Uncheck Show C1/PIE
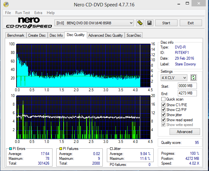The width and height of the screenshot is (209, 171). coord(163,105)
